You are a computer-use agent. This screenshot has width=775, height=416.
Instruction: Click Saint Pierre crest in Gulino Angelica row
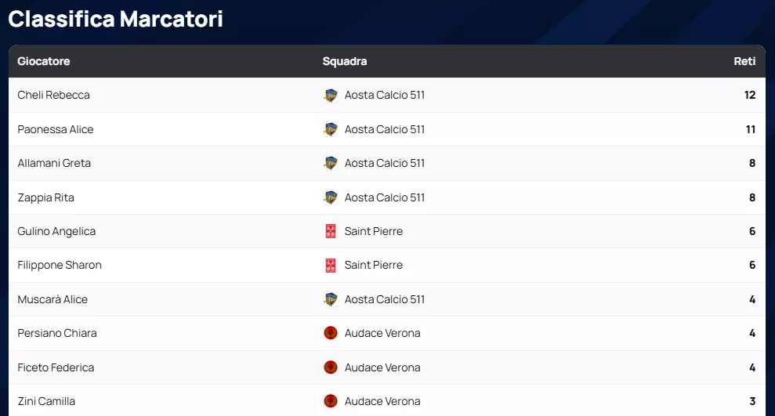point(330,231)
